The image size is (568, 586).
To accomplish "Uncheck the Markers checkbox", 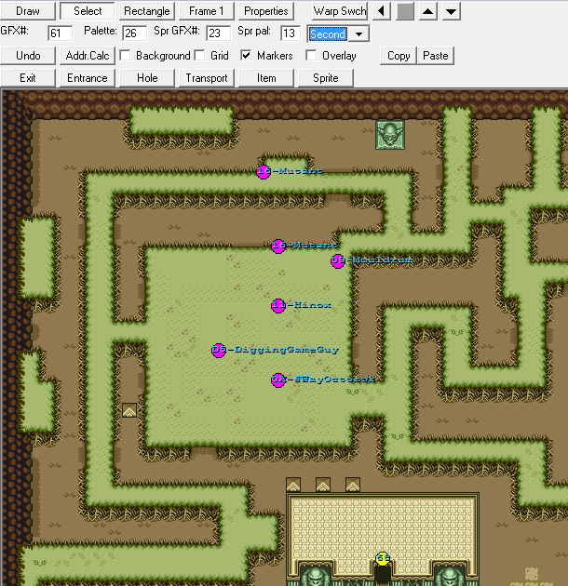I will 246,56.
